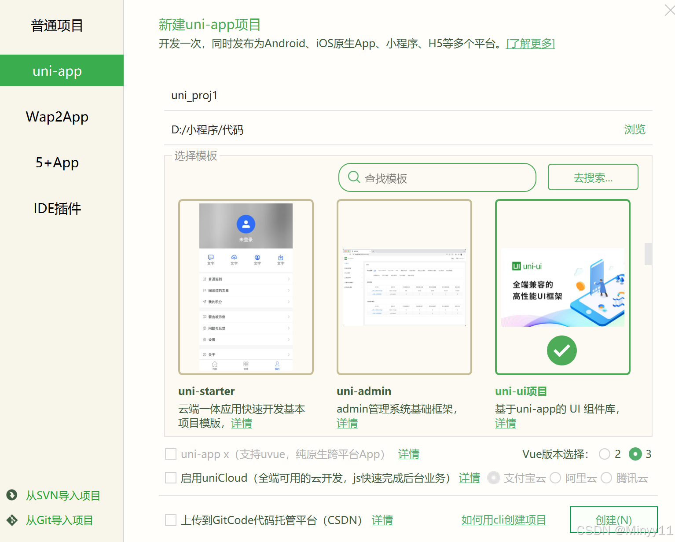Click the green checkmark on uni-ui template
The height and width of the screenshot is (542, 675).
pos(562,350)
